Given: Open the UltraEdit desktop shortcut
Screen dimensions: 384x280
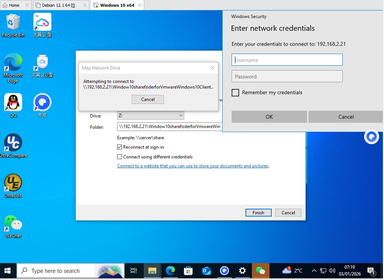Looking at the screenshot, I should [13, 183].
